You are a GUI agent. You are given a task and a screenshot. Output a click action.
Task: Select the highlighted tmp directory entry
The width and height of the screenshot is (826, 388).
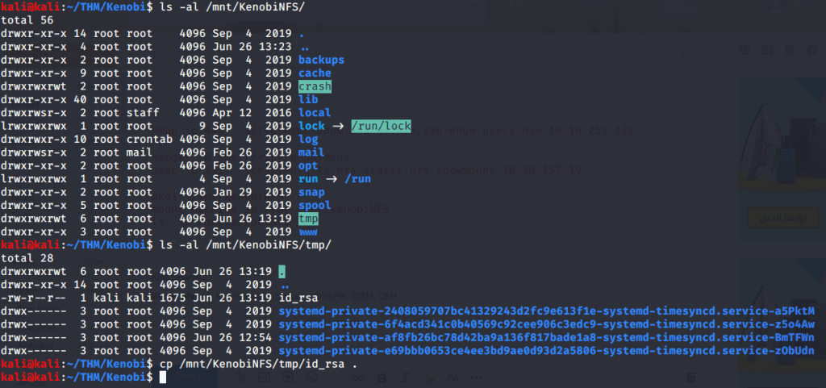(308, 219)
